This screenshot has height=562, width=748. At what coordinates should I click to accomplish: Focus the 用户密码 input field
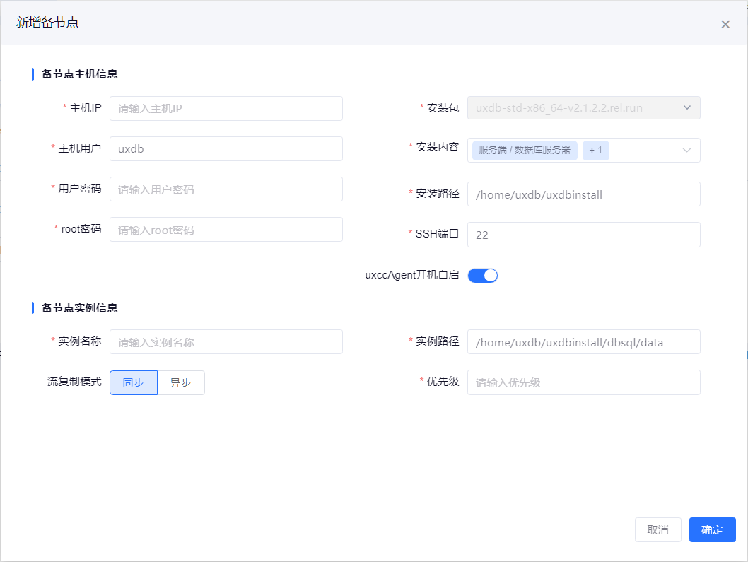[226, 189]
